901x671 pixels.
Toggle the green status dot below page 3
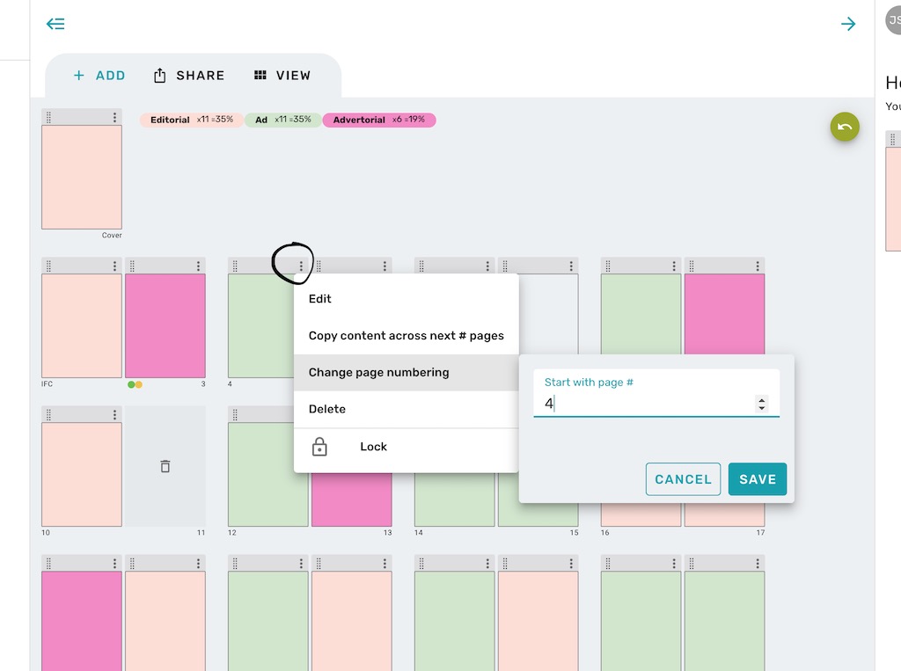tap(131, 383)
